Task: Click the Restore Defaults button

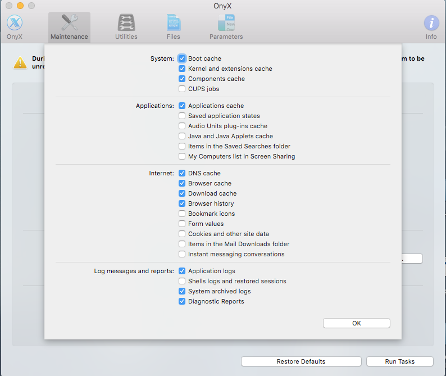Action: point(301,361)
